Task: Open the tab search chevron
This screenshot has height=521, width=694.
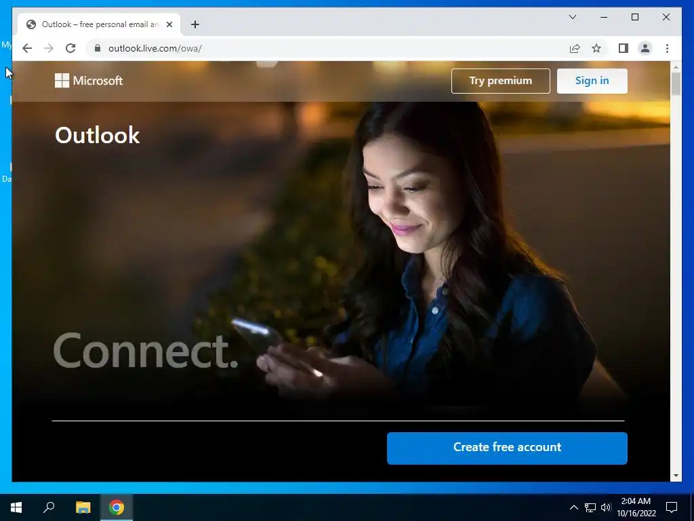Action: click(573, 17)
